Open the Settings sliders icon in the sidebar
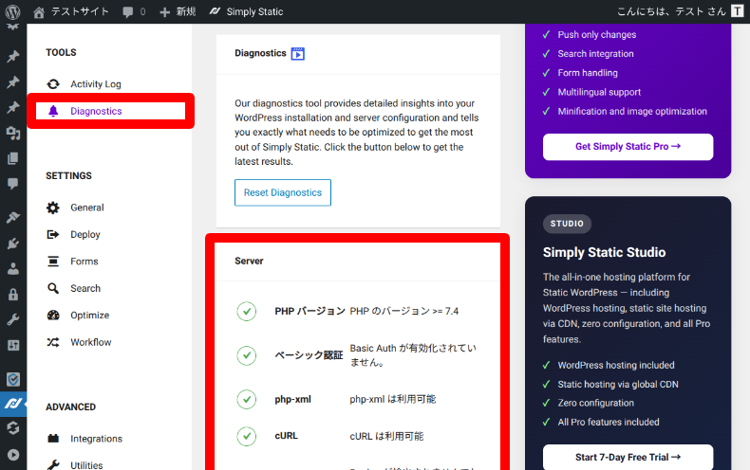Image resolution: width=750 pixels, height=470 pixels. (x=13, y=345)
